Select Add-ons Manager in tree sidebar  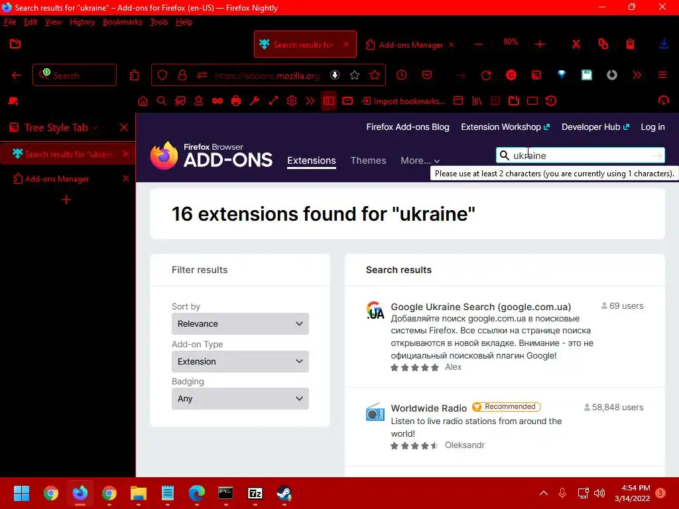(57, 179)
